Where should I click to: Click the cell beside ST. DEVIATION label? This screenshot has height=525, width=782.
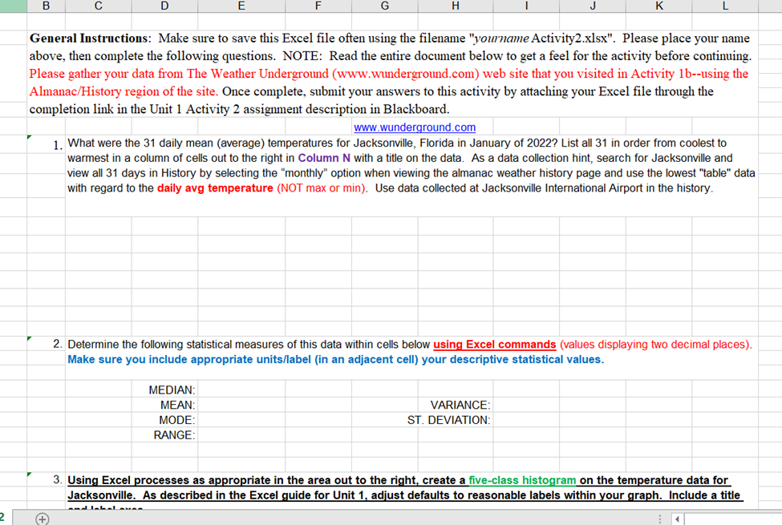coord(525,420)
